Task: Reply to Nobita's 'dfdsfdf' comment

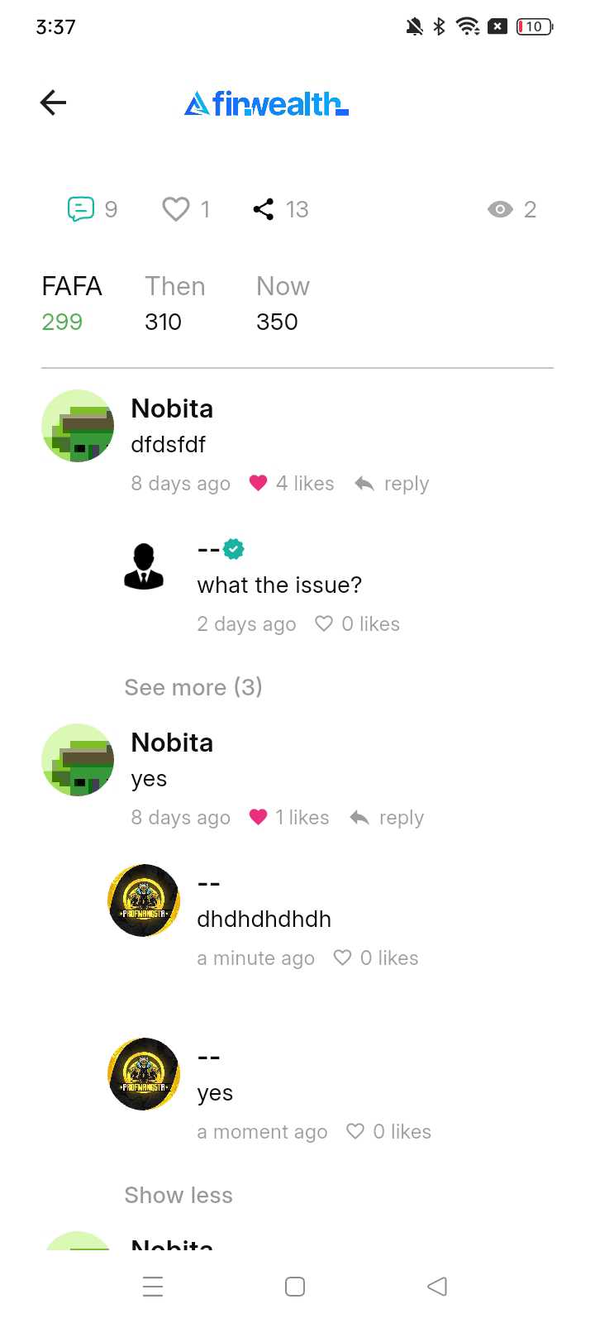Action: 392,483
